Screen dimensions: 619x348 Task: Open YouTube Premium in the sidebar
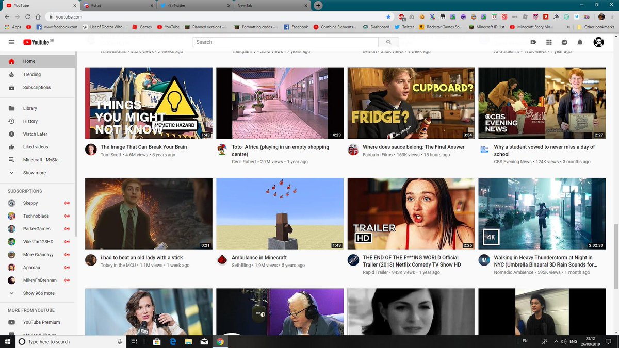coord(38,322)
